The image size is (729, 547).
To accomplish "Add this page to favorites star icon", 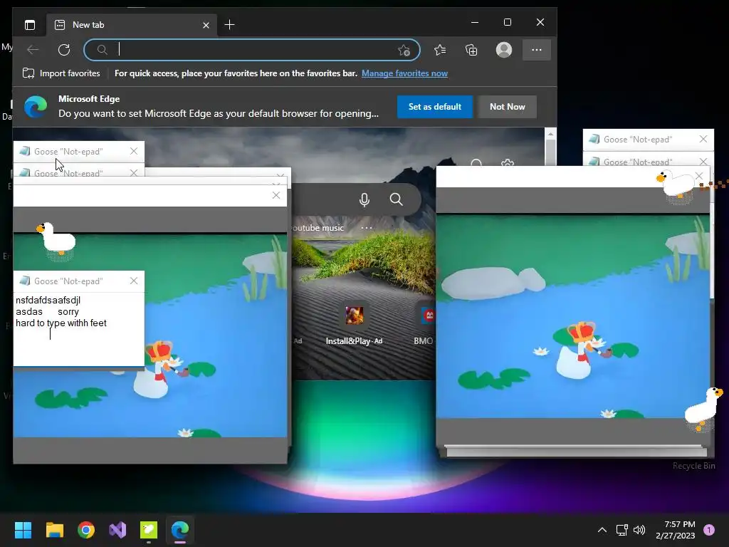I will coord(404,51).
